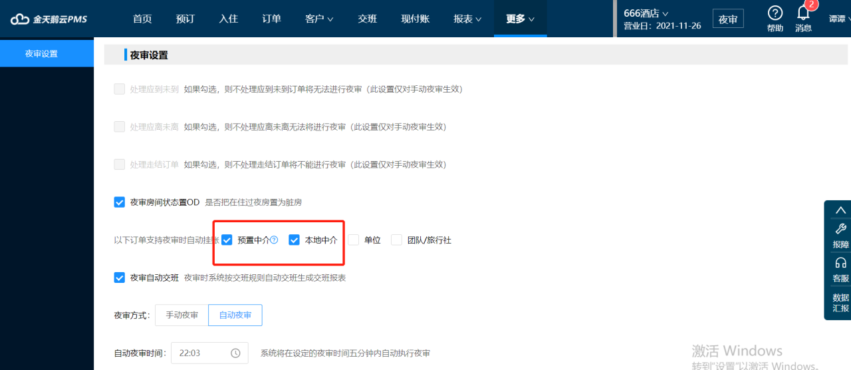Click the 客服 headset icon
The image size is (851, 370).
tap(841, 262)
